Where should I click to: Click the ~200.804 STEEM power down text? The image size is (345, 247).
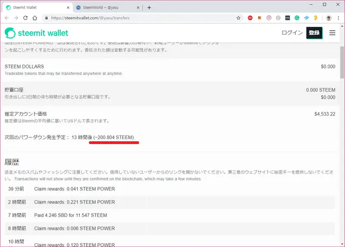tap(114, 138)
